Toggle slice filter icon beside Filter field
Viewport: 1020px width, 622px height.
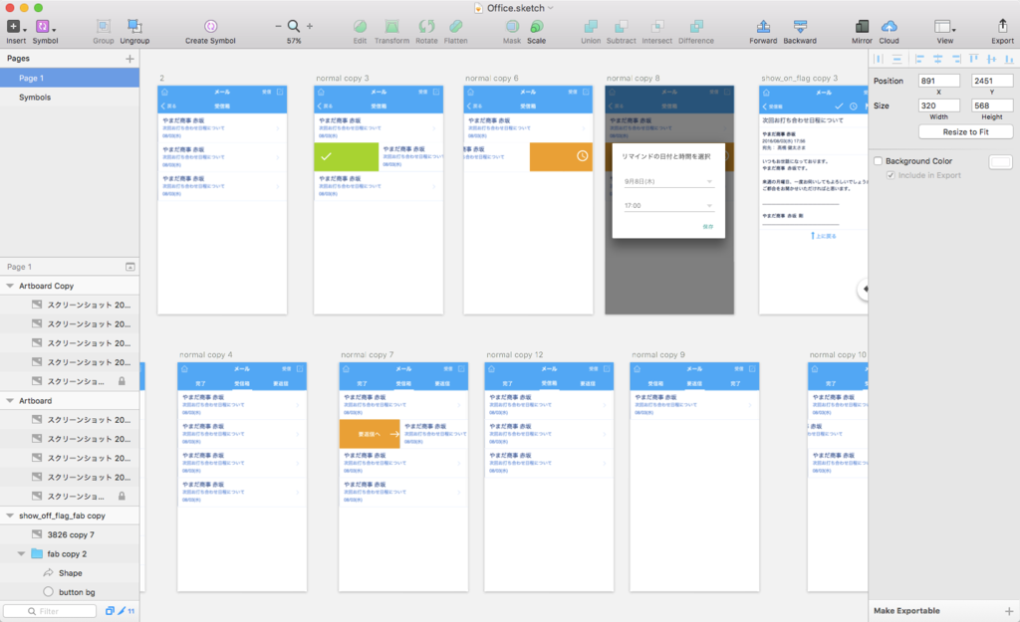coord(122,611)
